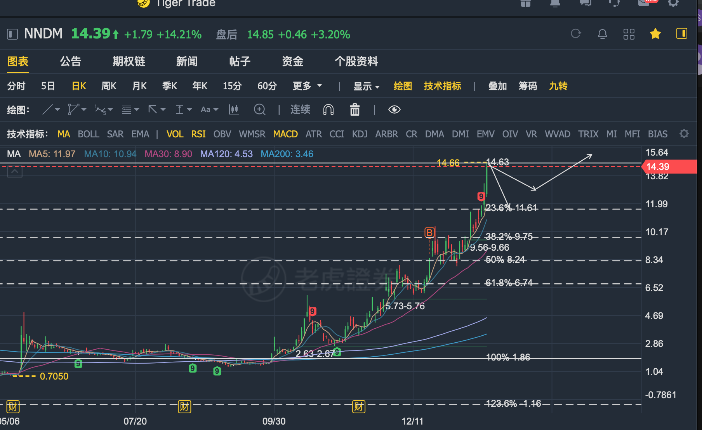Viewport: 702px width, 430px height.
Task: Open the 显示 display dropdown
Action: [366, 86]
